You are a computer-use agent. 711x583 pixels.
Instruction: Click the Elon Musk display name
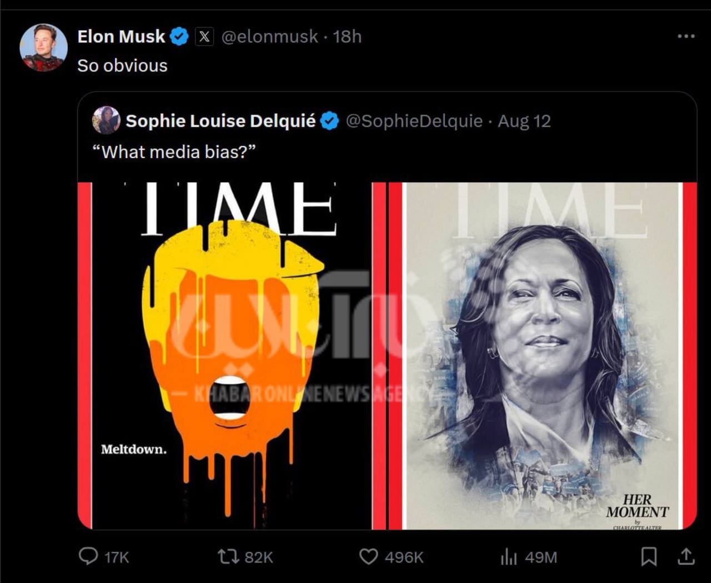tap(121, 37)
